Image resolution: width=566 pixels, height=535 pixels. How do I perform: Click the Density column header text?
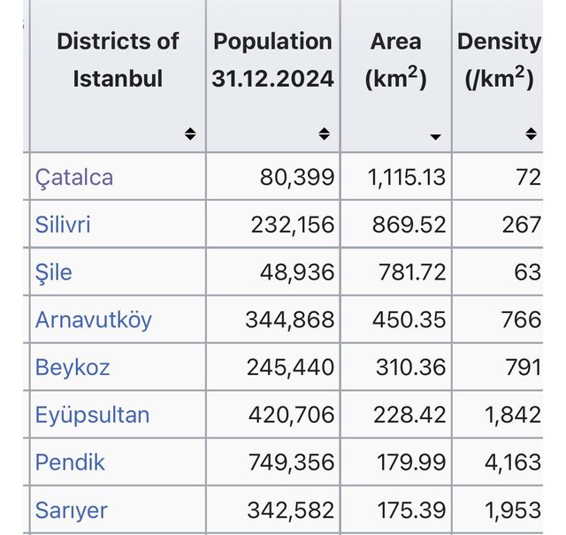pyautogui.click(x=499, y=60)
